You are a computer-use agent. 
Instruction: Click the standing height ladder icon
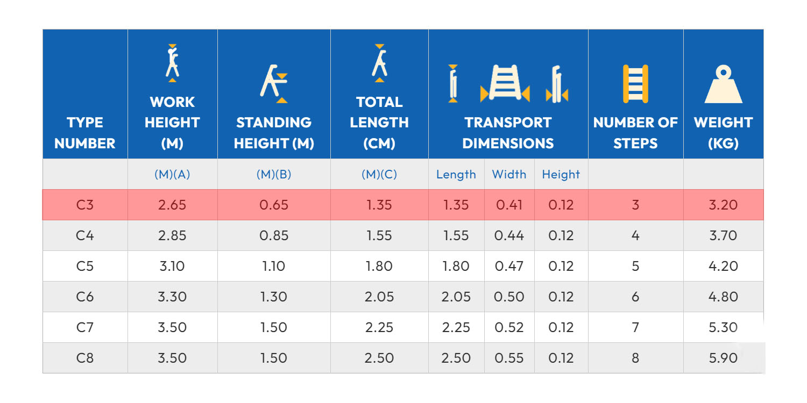(274, 83)
